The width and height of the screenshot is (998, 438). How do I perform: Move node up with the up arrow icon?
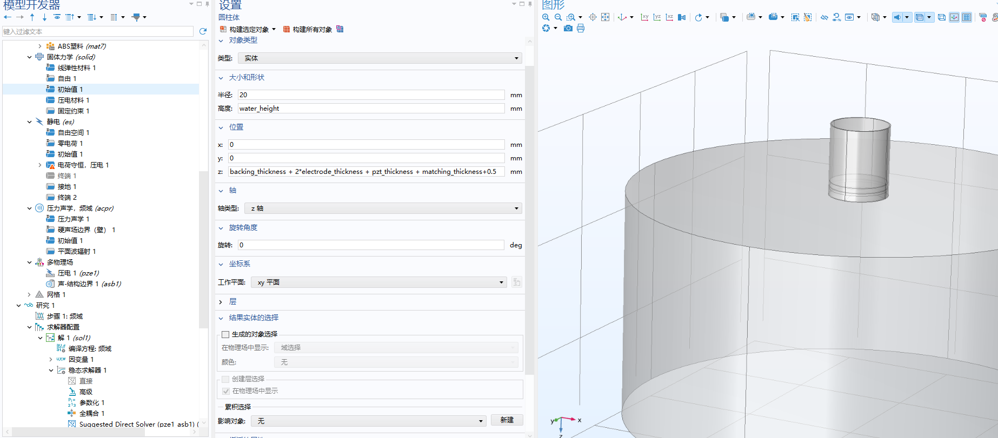(32, 17)
